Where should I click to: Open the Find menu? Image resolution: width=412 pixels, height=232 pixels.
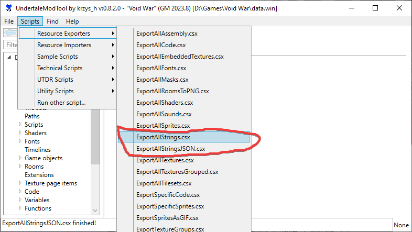pos(52,21)
